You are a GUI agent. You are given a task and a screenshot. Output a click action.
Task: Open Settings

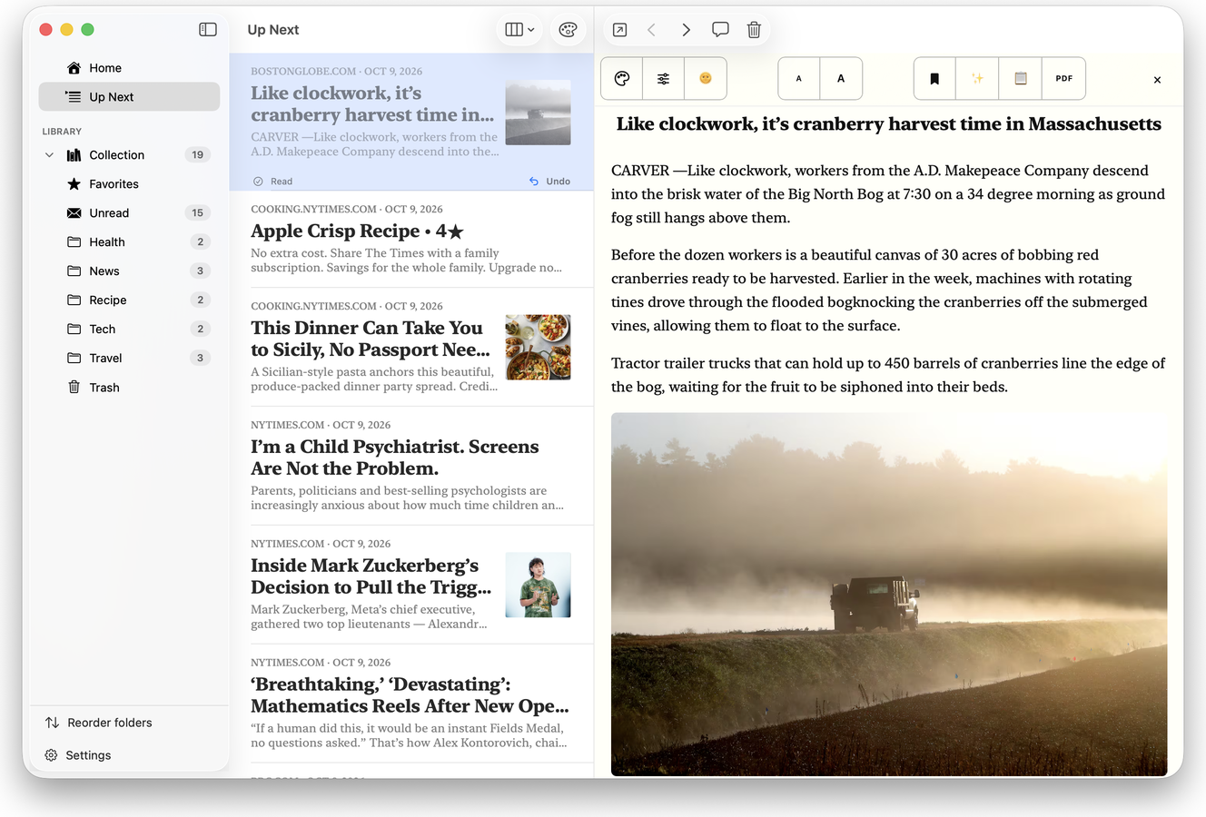[x=78, y=755]
